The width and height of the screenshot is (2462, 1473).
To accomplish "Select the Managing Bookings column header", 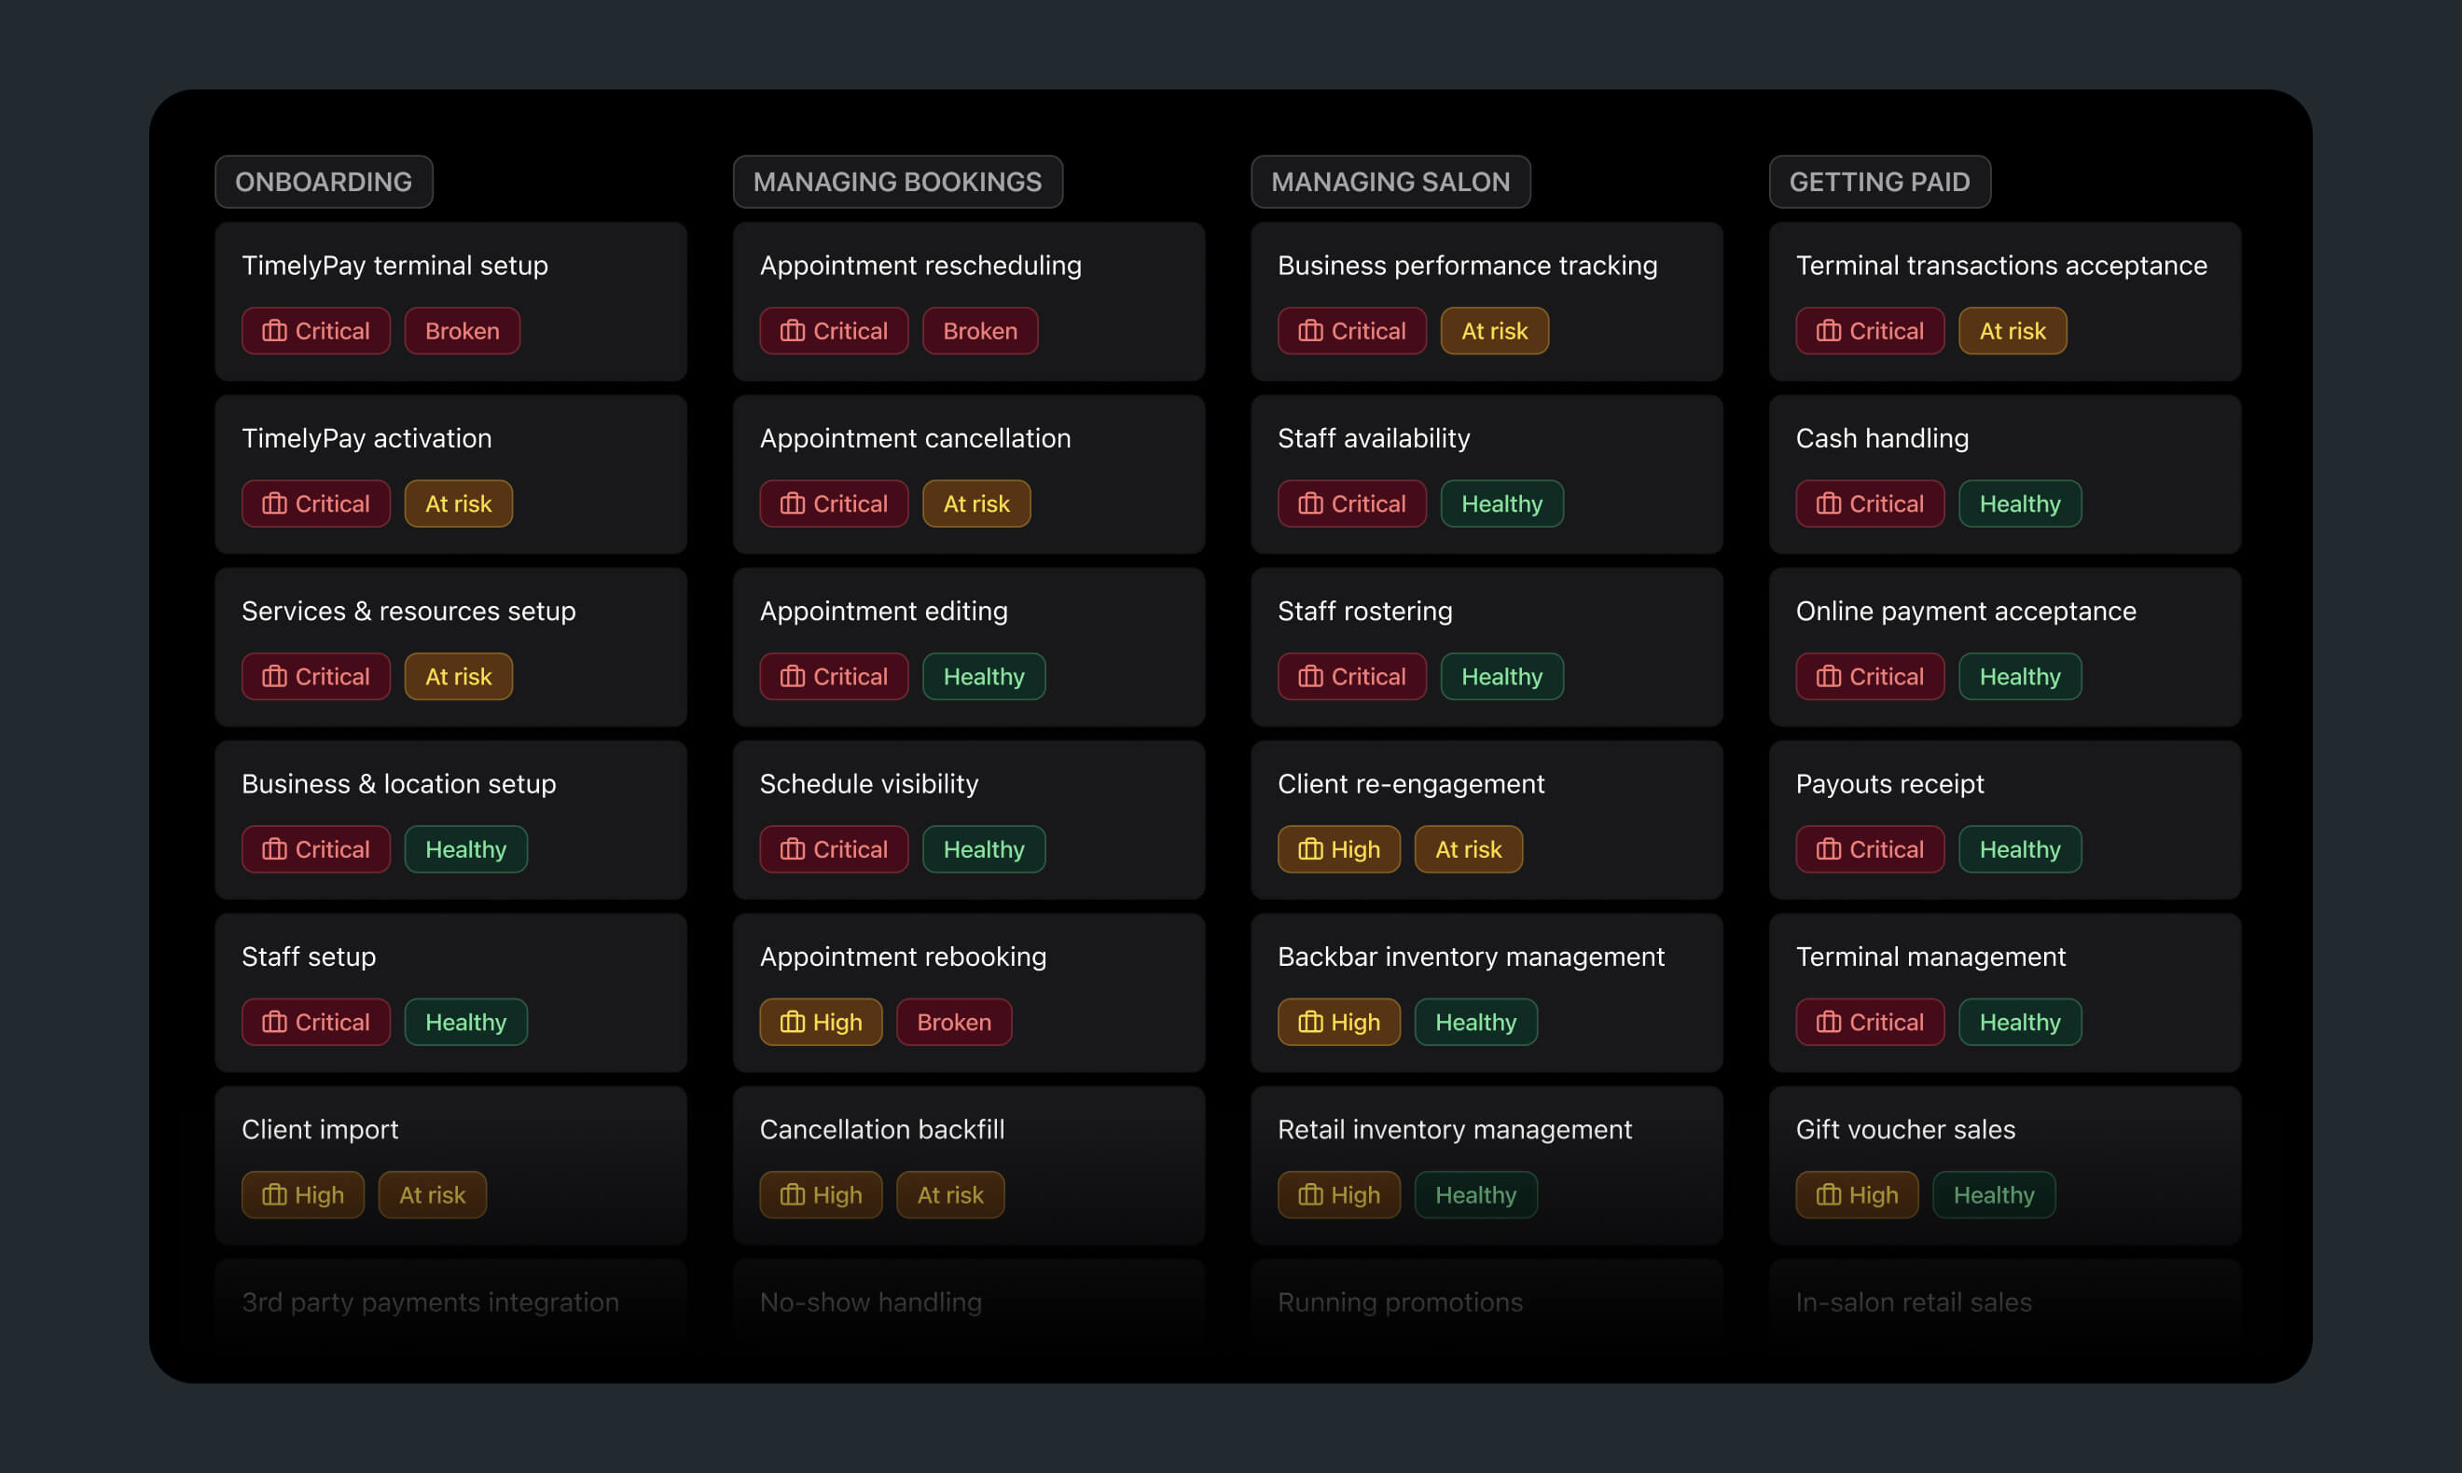I will click(897, 182).
